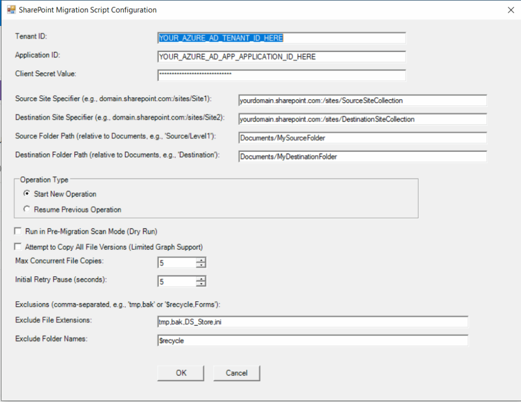This screenshot has width=521, height=402.
Task: Click the app icon in title bar
Action: point(11,10)
